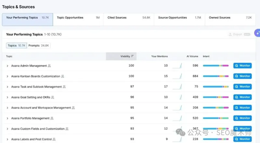Click hierarchy icon next to Asana Portfolio Management
Screen dimensions: 260x143
[52, 118]
